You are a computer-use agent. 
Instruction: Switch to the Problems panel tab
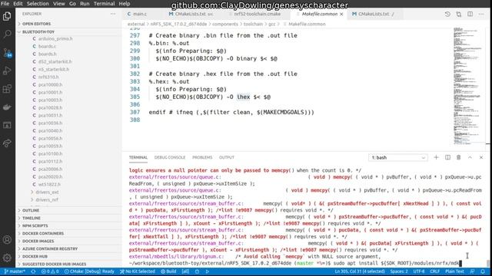pyautogui.click(x=202, y=157)
